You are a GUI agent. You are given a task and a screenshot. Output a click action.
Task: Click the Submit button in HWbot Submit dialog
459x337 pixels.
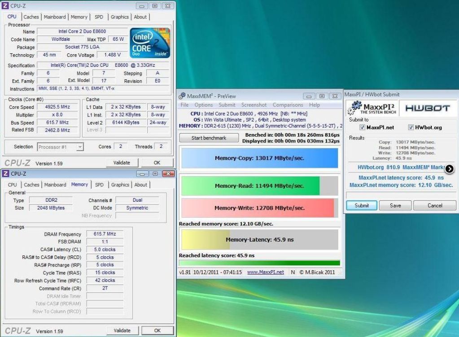[x=362, y=206]
